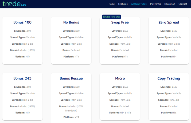
Task: Click Spreads From 1 pip in Micro card
Action: pos(120,100)
